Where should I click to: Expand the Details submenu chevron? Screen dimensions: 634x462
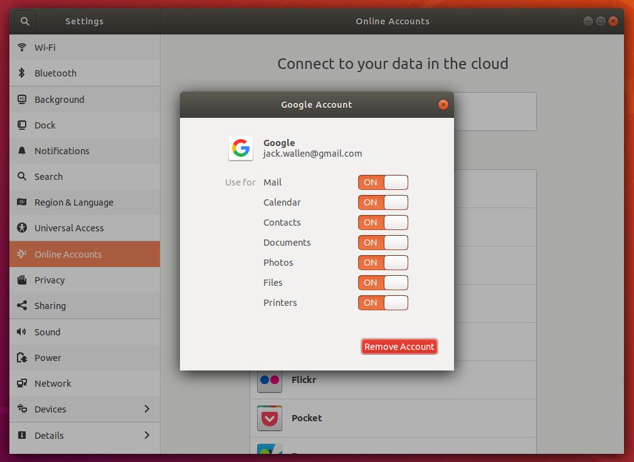[147, 435]
